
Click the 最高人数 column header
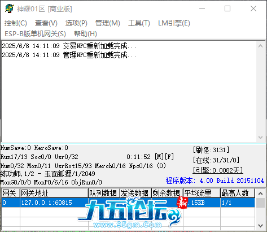(238, 193)
